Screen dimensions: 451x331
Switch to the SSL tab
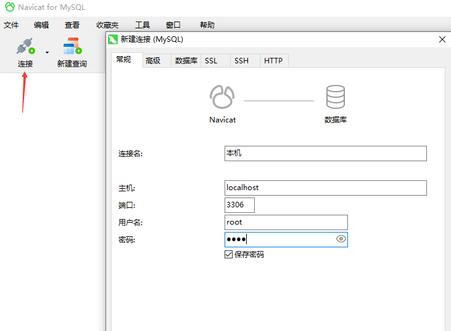[215, 60]
